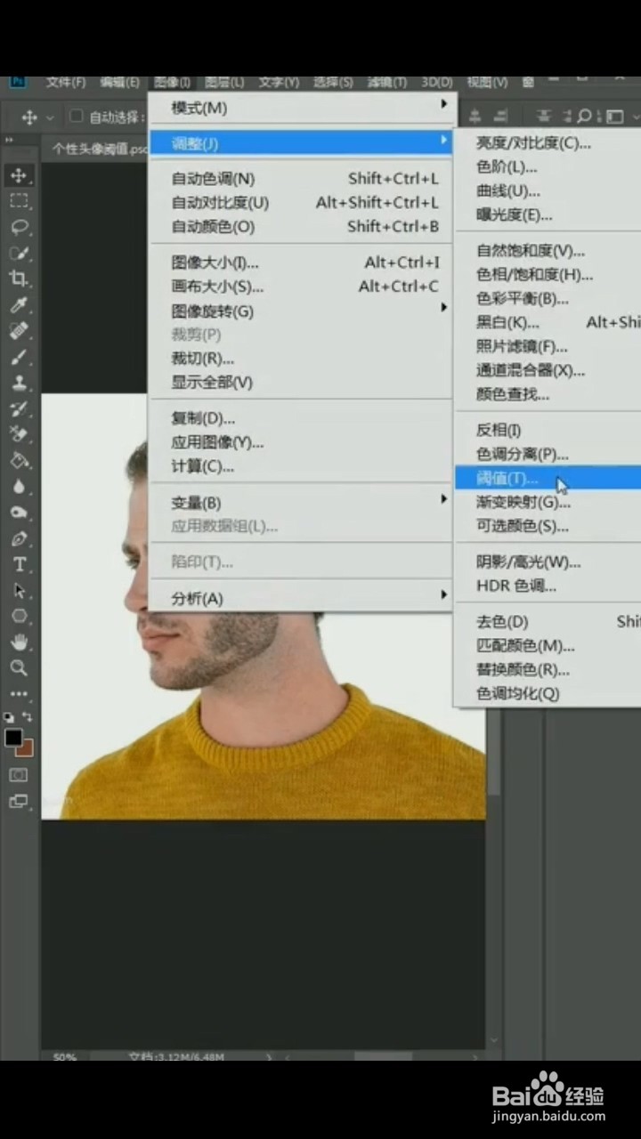Image resolution: width=641 pixels, height=1139 pixels.
Task: Expand the 图像旋转(G) submenu
Action: 303,311
